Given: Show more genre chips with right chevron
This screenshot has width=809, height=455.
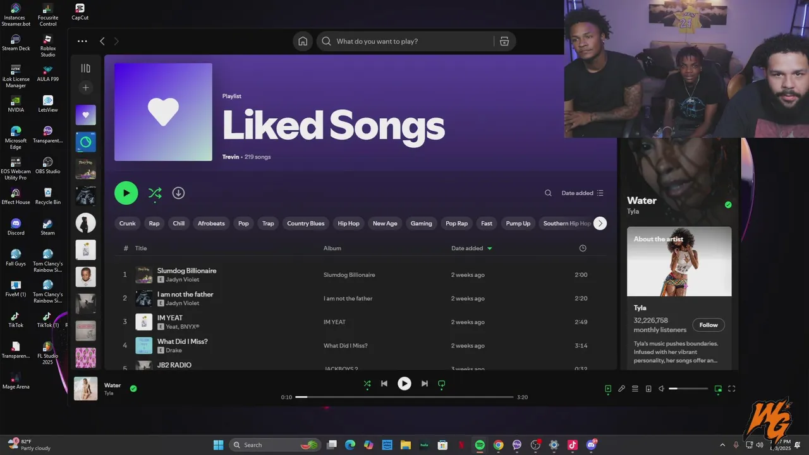Looking at the screenshot, I should click(x=600, y=223).
